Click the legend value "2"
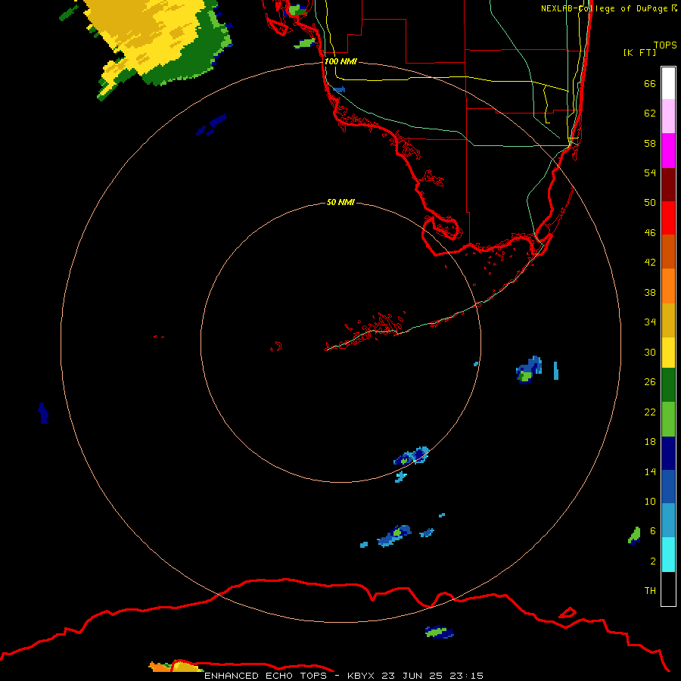 [x=652, y=561]
